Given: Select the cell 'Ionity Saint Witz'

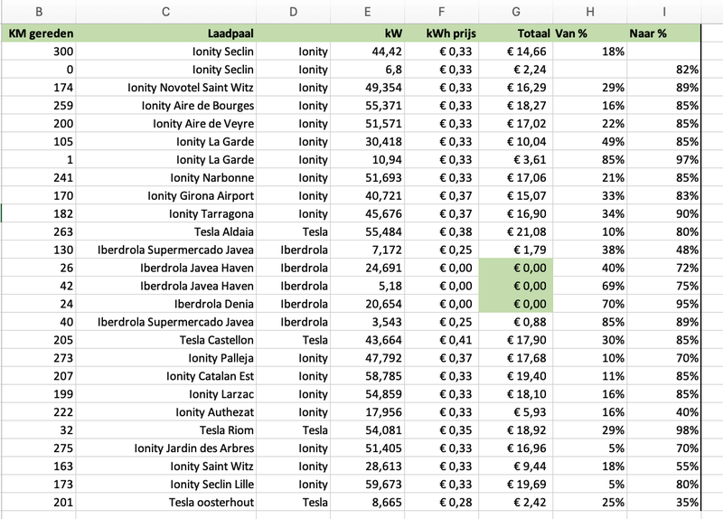Looking at the screenshot, I should (x=166, y=466).
